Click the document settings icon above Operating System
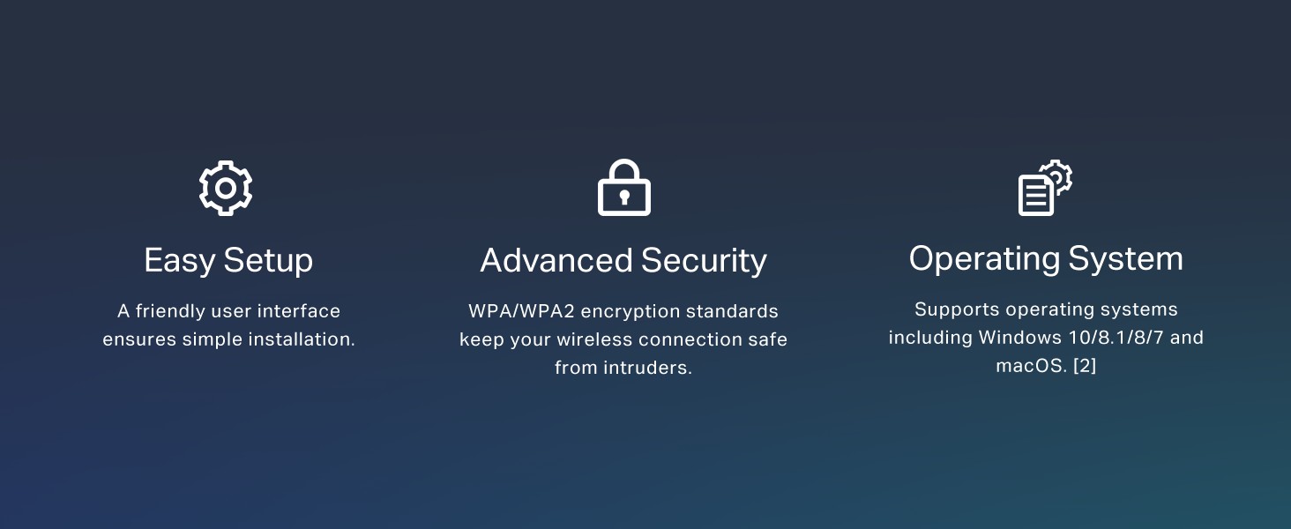Image resolution: width=1291 pixels, height=529 pixels. (x=1045, y=188)
